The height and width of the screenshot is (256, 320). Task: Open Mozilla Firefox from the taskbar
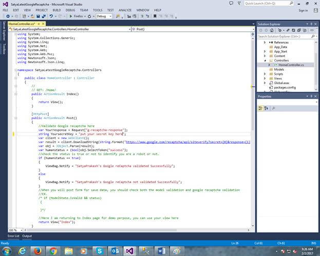[x=37, y=250]
